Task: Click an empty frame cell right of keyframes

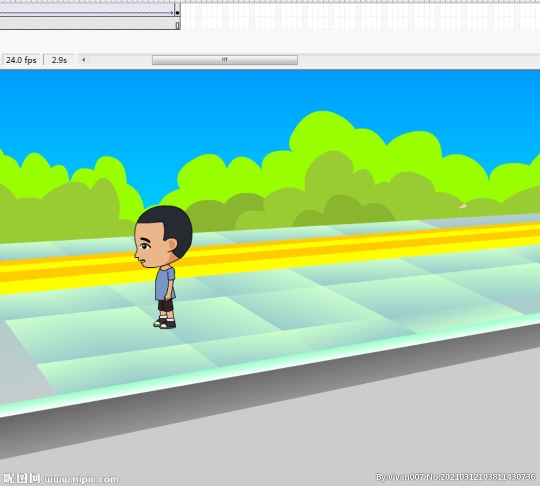Action: tap(316, 16)
